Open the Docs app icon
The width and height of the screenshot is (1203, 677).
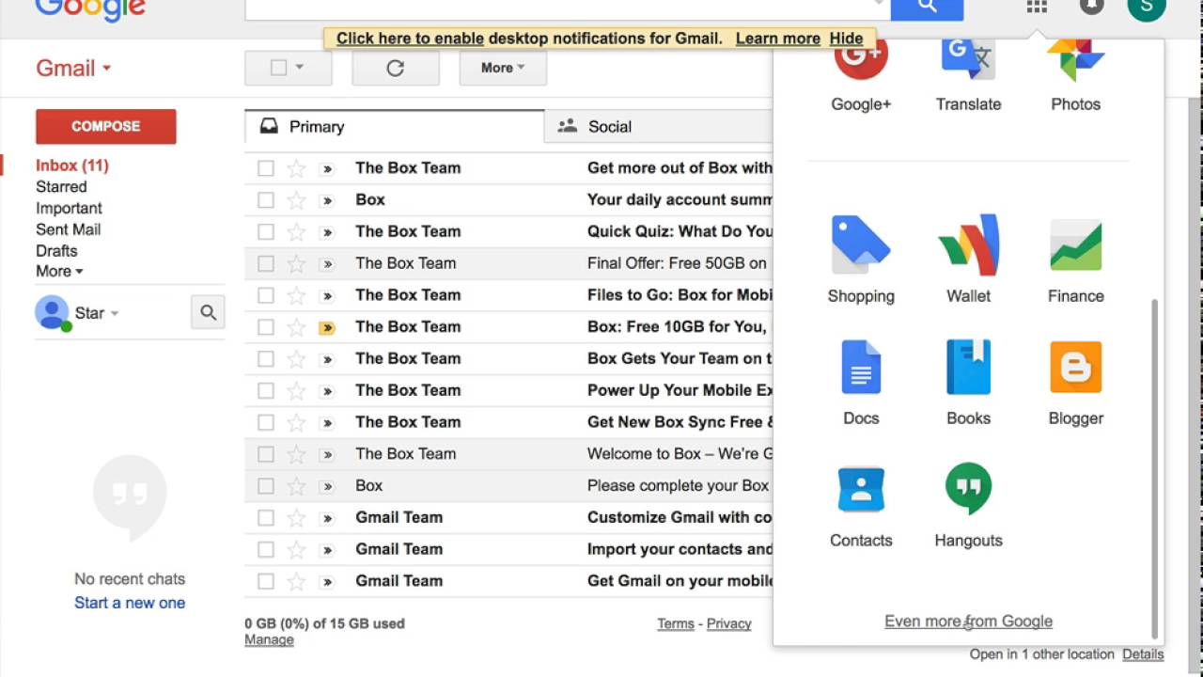pos(861,368)
